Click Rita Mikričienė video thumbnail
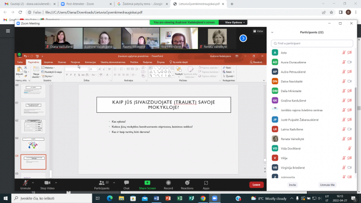This screenshot has width=361, height=203. click(179, 38)
